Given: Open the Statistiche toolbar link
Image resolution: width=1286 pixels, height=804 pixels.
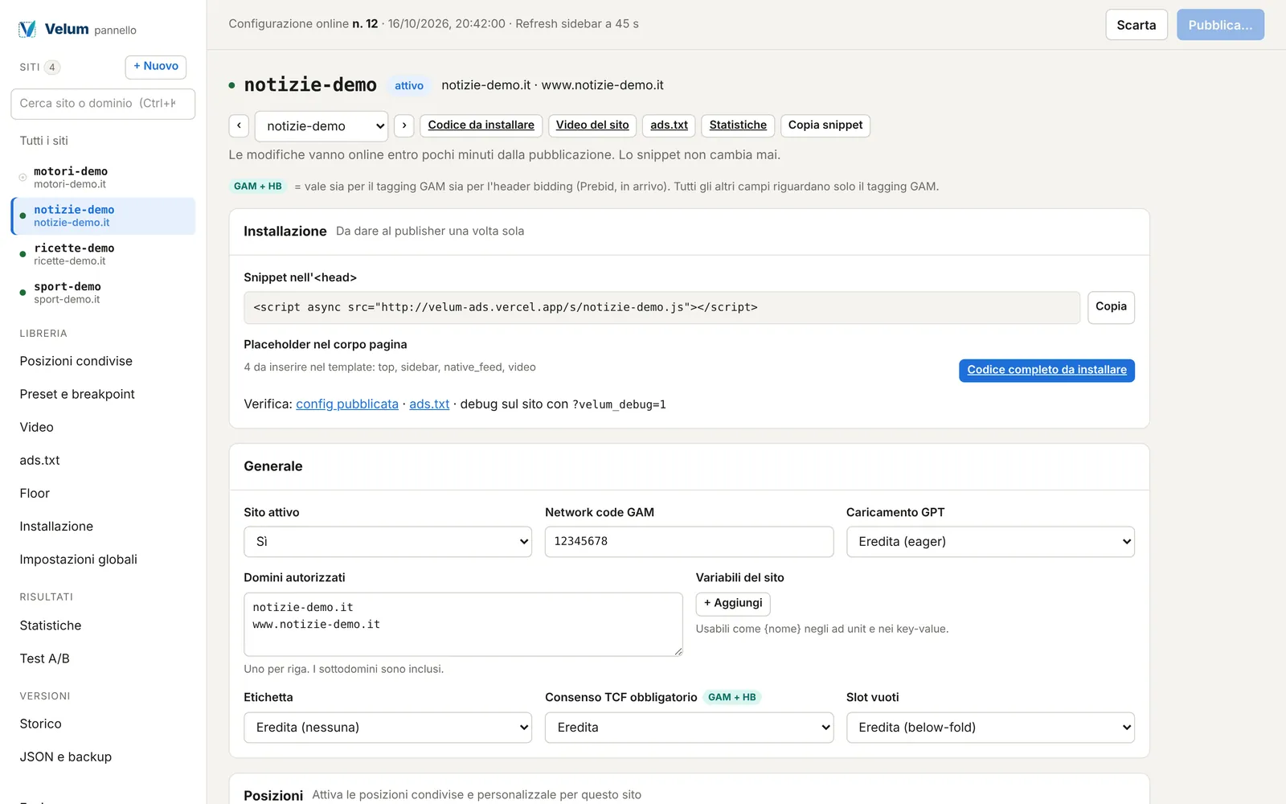Looking at the screenshot, I should pyautogui.click(x=738, y=125).
